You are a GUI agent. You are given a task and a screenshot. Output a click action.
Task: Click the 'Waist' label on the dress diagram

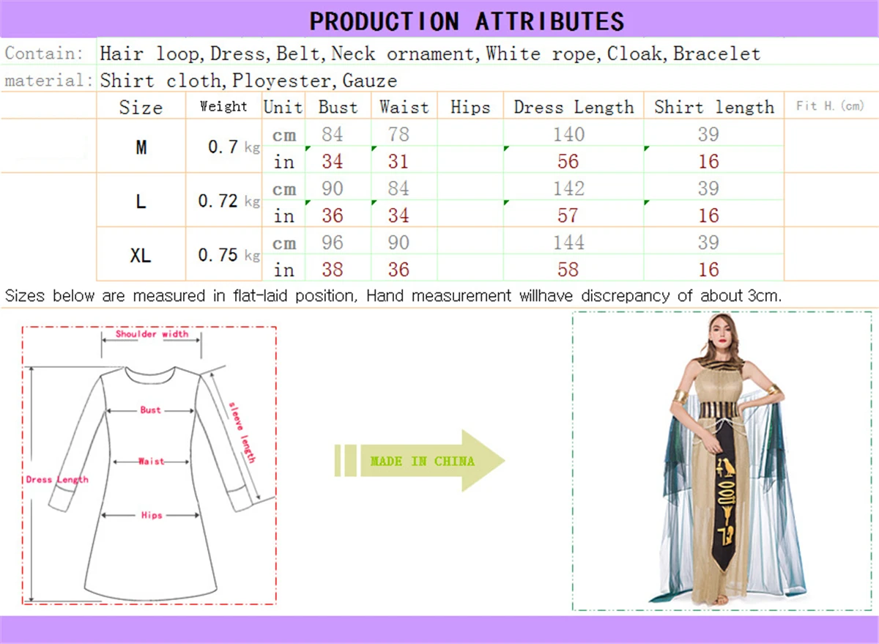[150, 462]
